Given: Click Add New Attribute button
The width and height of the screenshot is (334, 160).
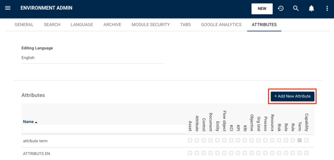Looking at the screenshot, I should [292, 96].
